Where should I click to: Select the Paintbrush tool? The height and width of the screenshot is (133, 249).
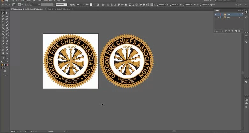pyautogui.click(x=7, y=25)
